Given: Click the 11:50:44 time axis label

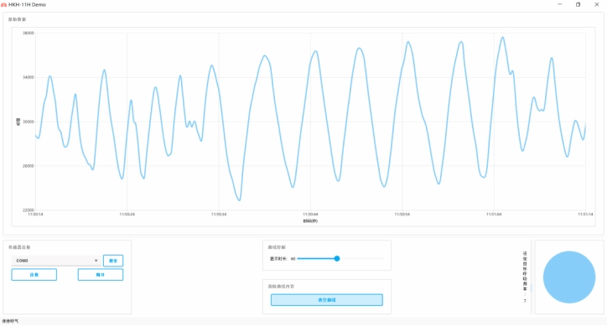Looking at the screenshot, I should [310, 214].
